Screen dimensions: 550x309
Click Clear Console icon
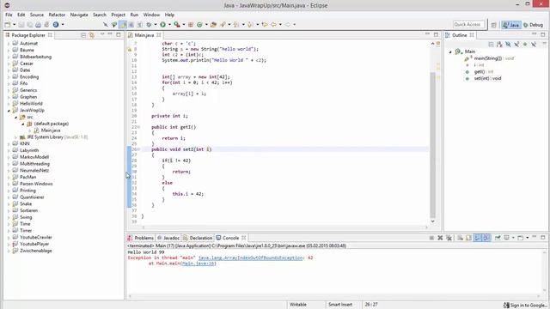[460, 238]
